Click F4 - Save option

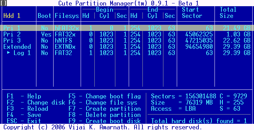click(24, 115)
